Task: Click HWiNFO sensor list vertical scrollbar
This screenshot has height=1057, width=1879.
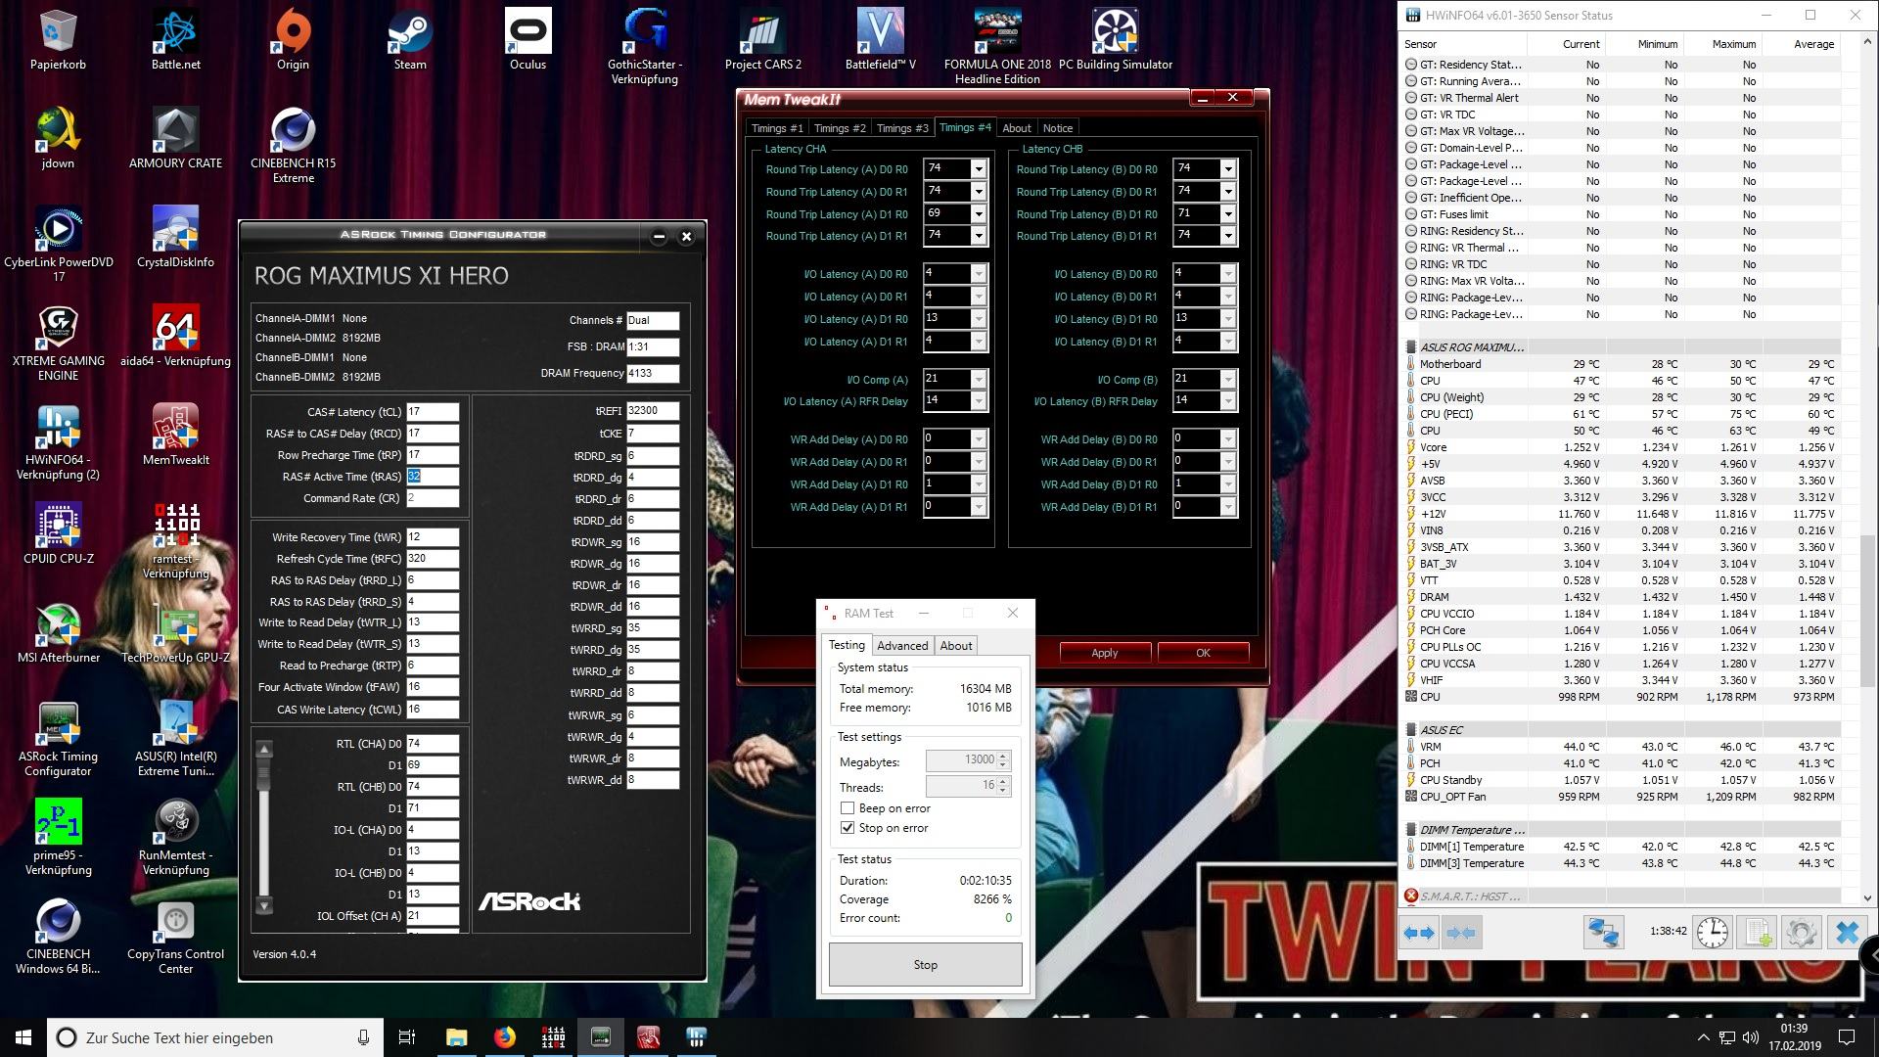Action: [x=1867, y=612]
